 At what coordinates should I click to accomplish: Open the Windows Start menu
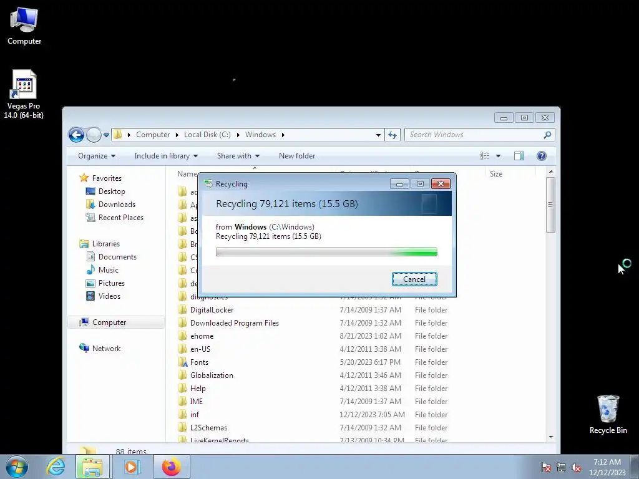16,467
